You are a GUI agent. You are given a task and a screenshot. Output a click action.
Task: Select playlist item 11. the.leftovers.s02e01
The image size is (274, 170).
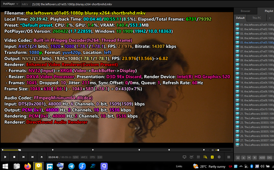coord(254,69)
